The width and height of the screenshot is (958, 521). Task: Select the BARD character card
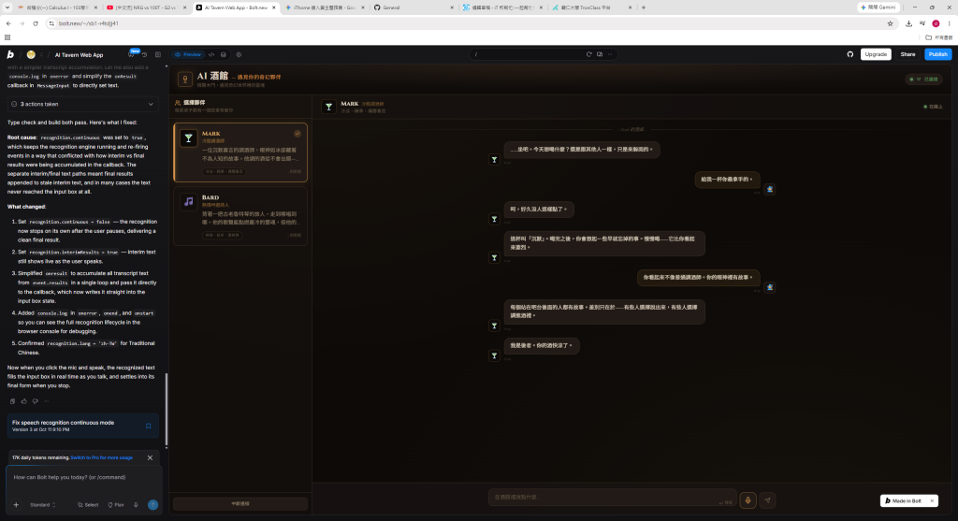click(240, 216)
